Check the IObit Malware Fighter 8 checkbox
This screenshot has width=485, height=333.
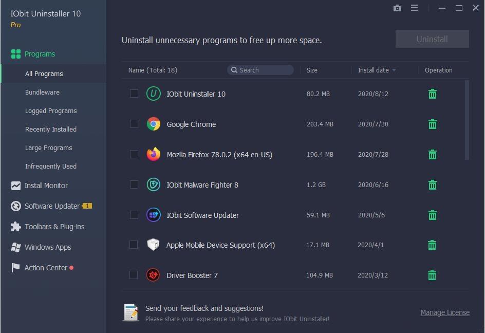(x=134, y=184)
